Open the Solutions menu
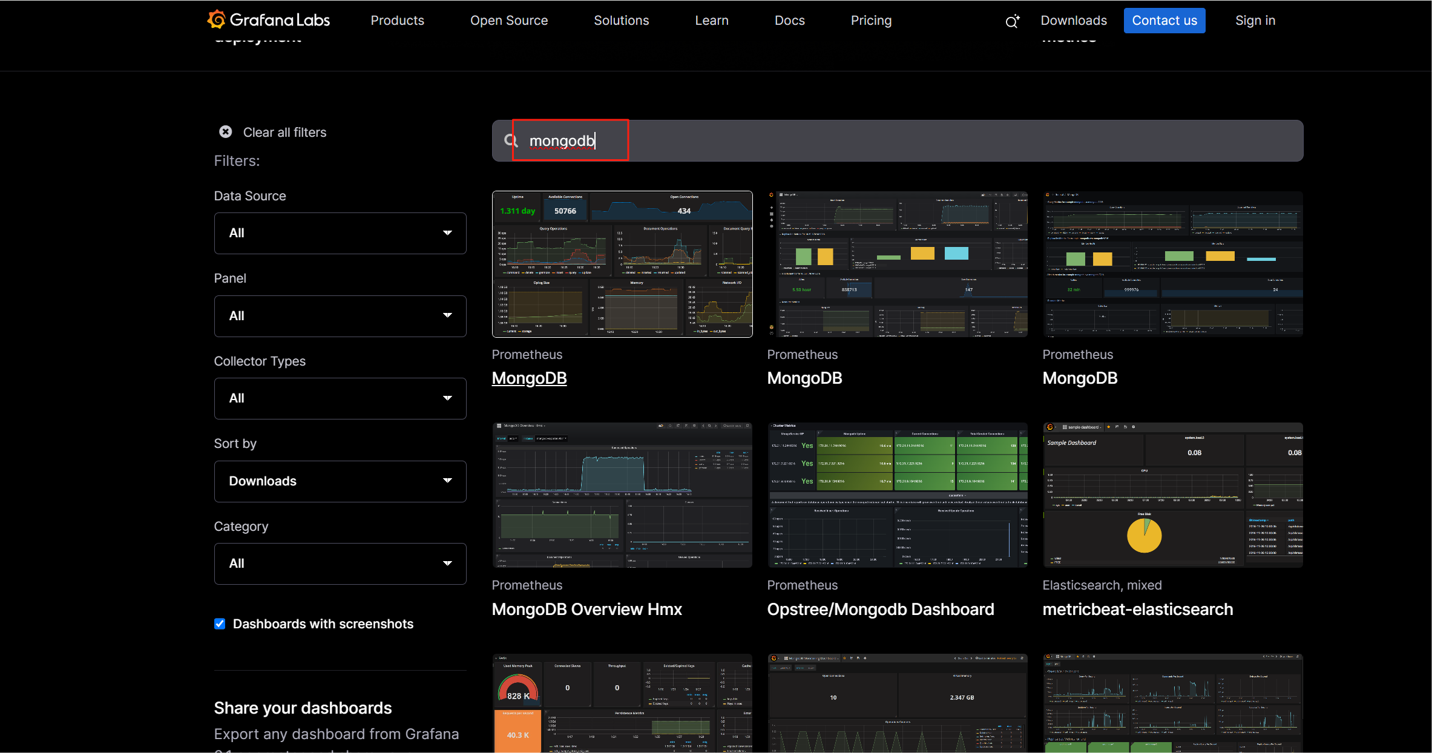1432x753 pixels. [621, 21]
